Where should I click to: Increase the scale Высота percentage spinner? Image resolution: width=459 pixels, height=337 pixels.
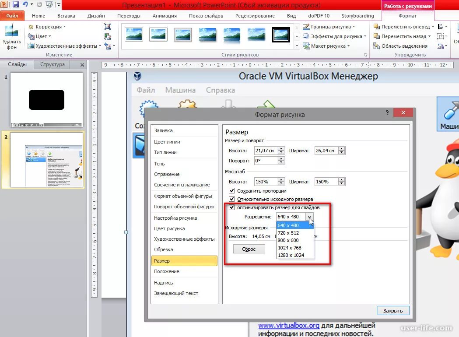(x=281, y=180)
